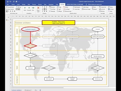Select the Resolved decision diamond
The image size is (121, 91).
98,68
